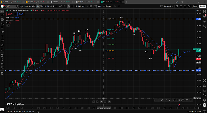Click the DXY symbol search field
Image resolution: width=207 pixels, height=113 pixels.
tap(12, 6)
